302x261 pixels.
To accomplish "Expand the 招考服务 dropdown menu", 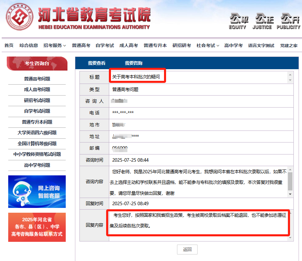I will 54,46.
